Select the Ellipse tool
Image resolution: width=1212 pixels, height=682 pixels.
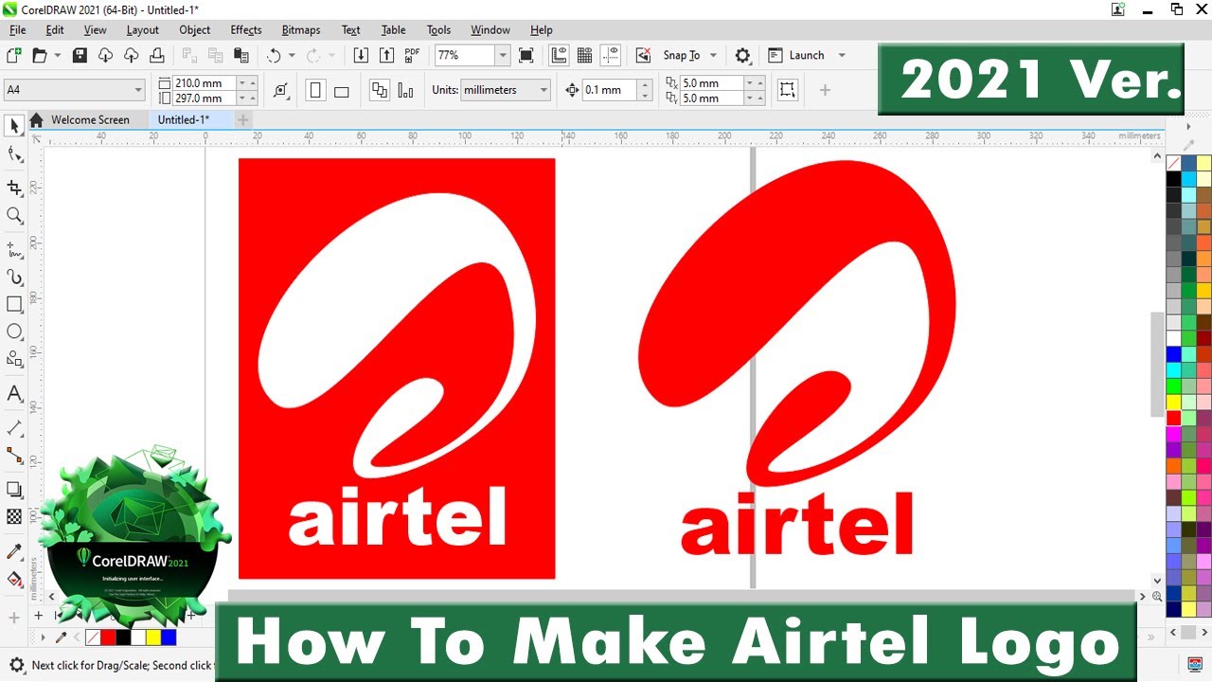point(14,332)
